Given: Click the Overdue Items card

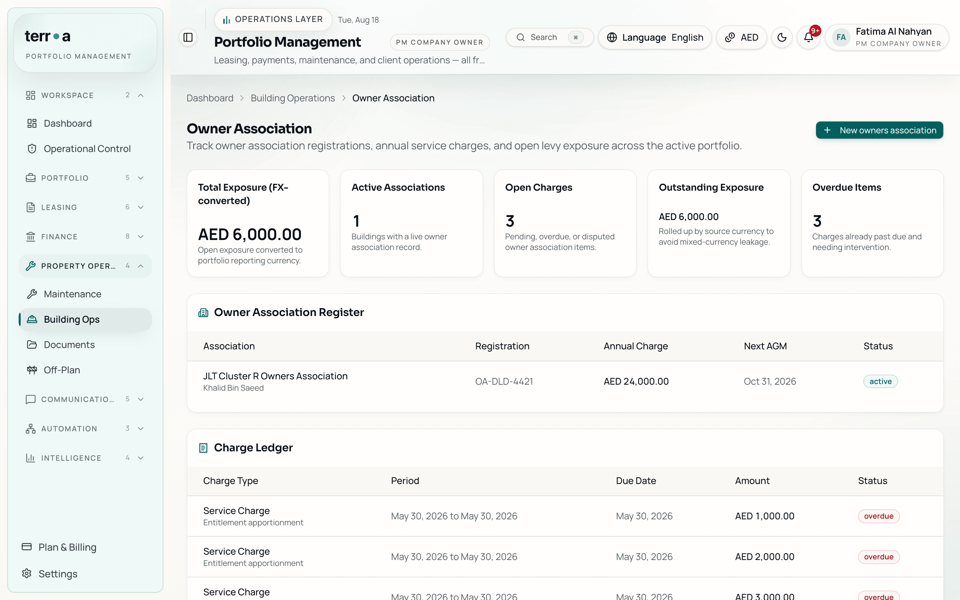Looking at the screenshot, I should [x=872, y=223].
